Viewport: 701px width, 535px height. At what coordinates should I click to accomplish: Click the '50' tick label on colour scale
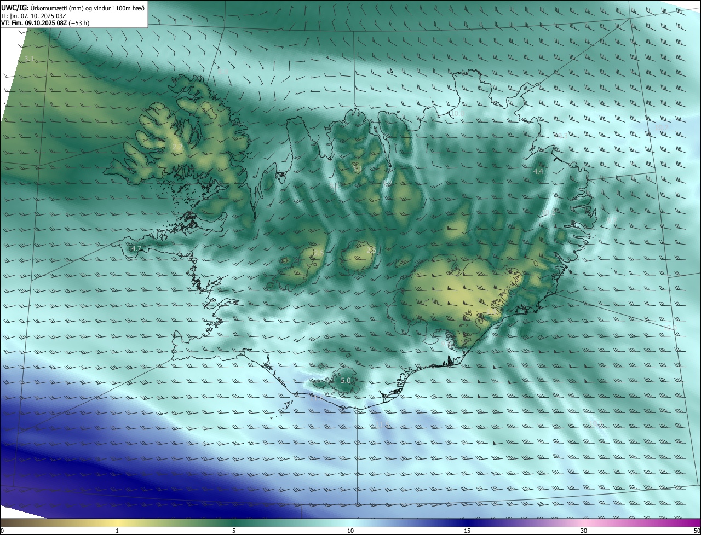click(697, 531)
